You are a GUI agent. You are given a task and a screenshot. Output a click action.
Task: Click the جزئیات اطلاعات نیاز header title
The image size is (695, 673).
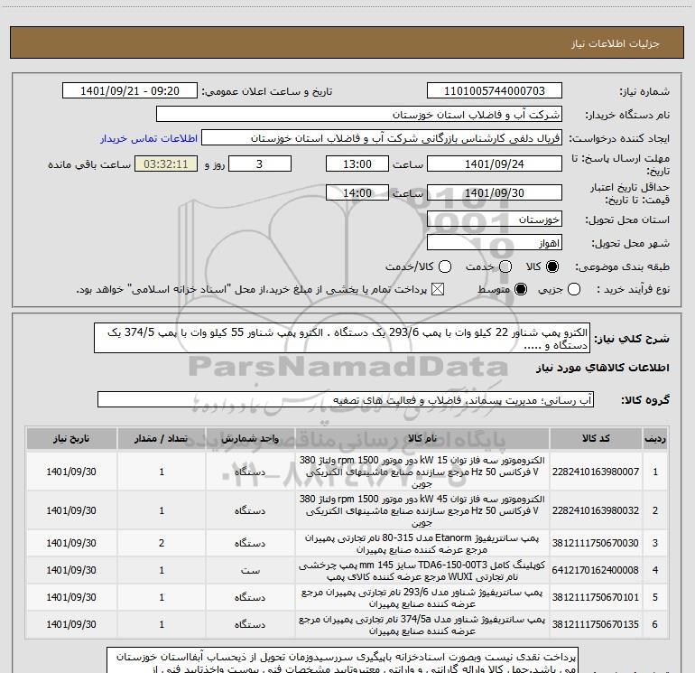click(x=616, y=43)
